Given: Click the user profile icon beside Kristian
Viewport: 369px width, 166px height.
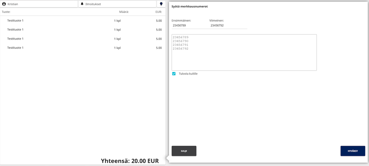Looking at the screenshot, I should pyautogui.click(x=4, y=4).
